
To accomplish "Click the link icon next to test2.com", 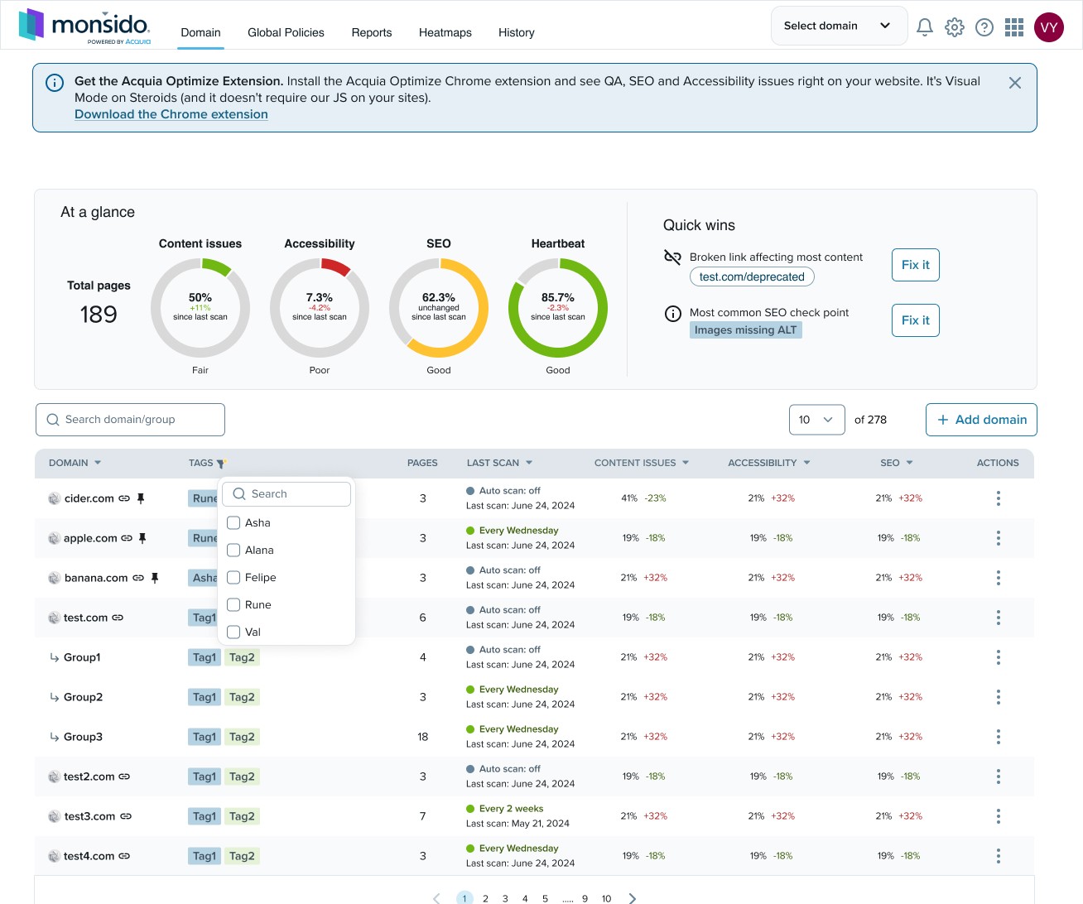I will [124, 777].
